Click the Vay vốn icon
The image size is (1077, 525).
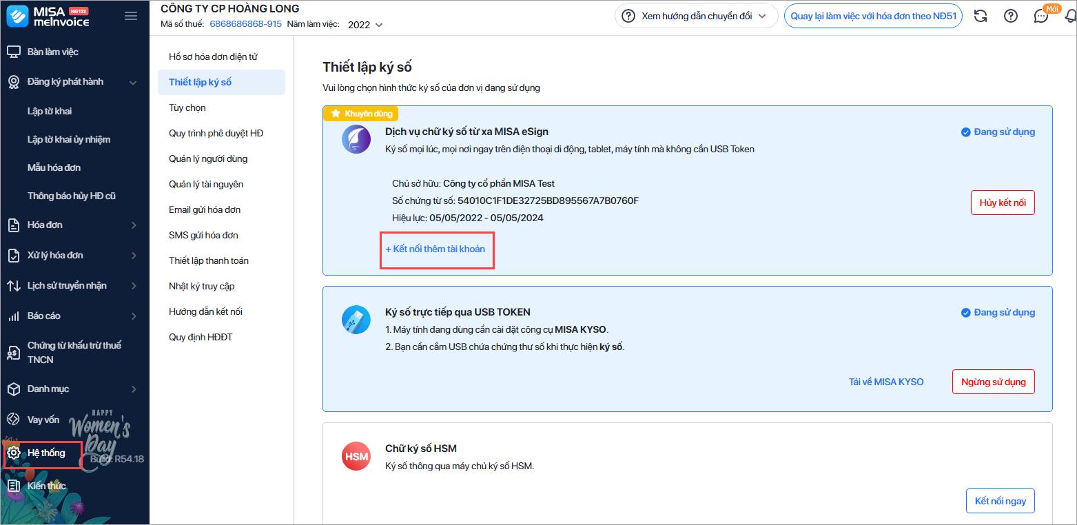(14, 420)
